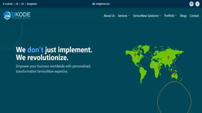Go to the About Us page
Screen dimensions: 202x113
point(109,16)
